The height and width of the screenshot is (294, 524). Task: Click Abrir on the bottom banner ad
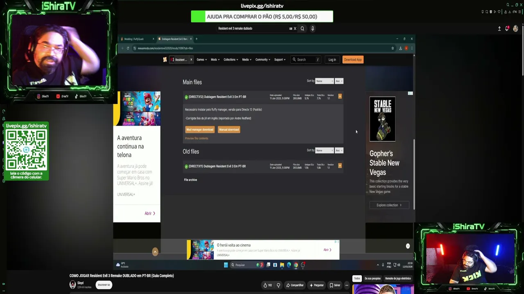point(327,250)
